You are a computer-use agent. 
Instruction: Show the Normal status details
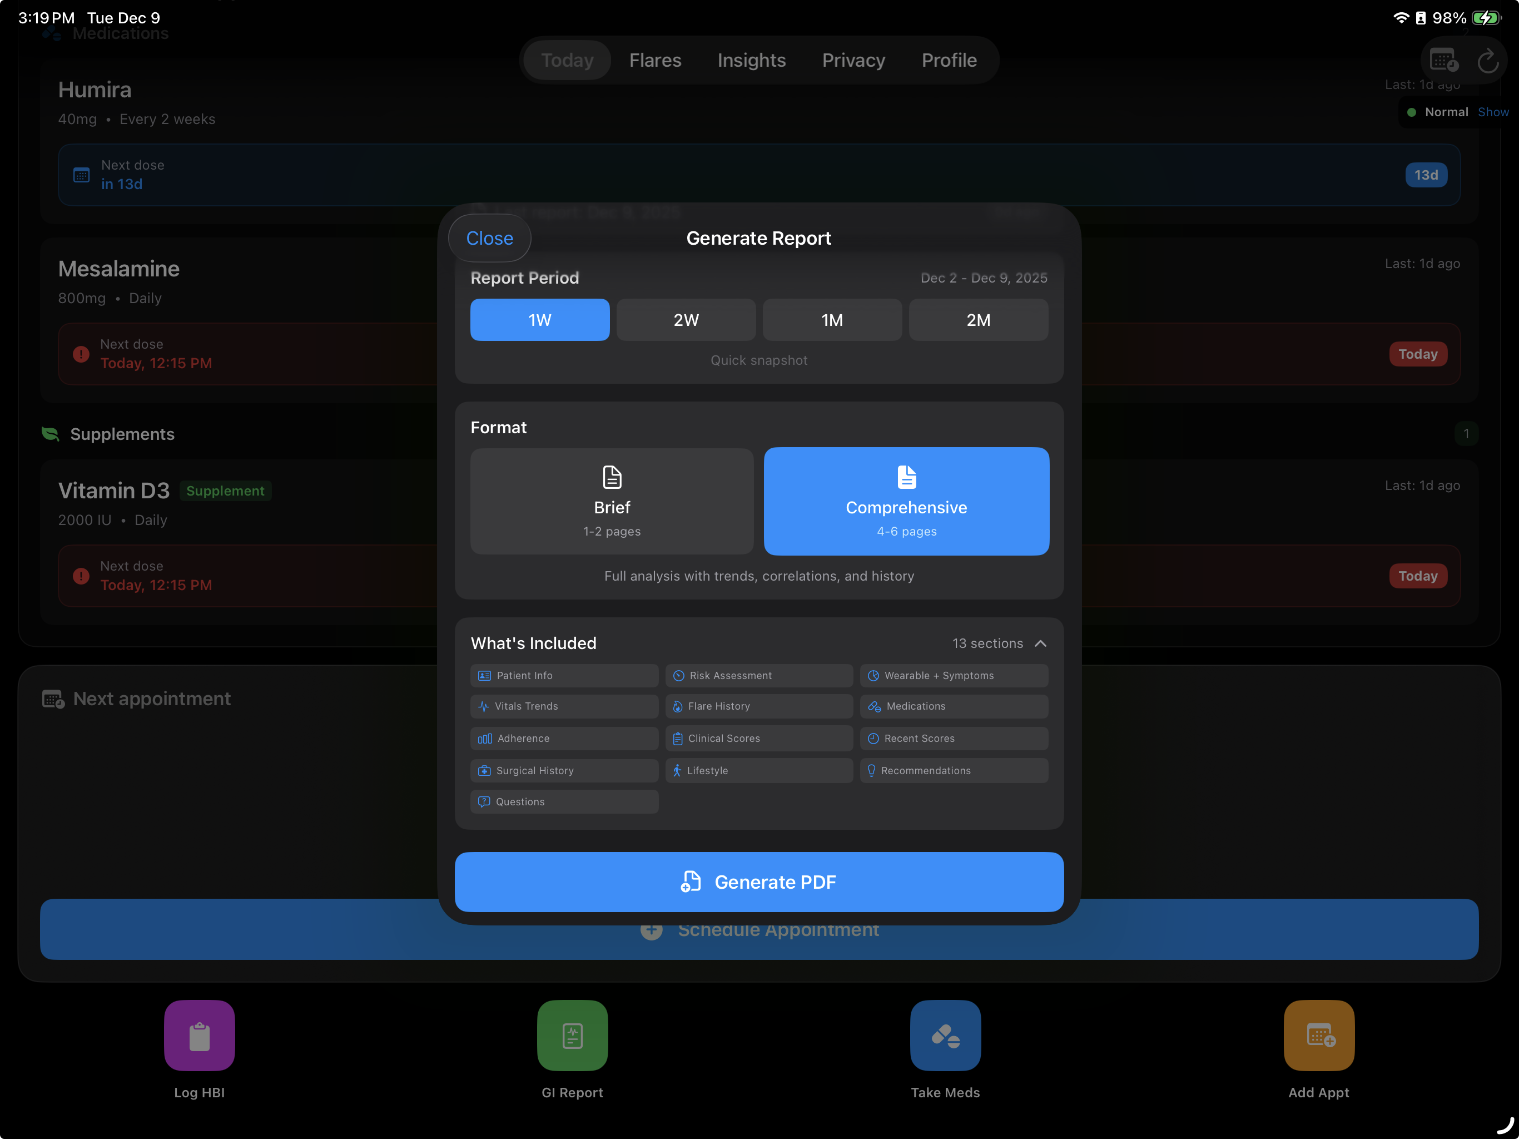1493,112
